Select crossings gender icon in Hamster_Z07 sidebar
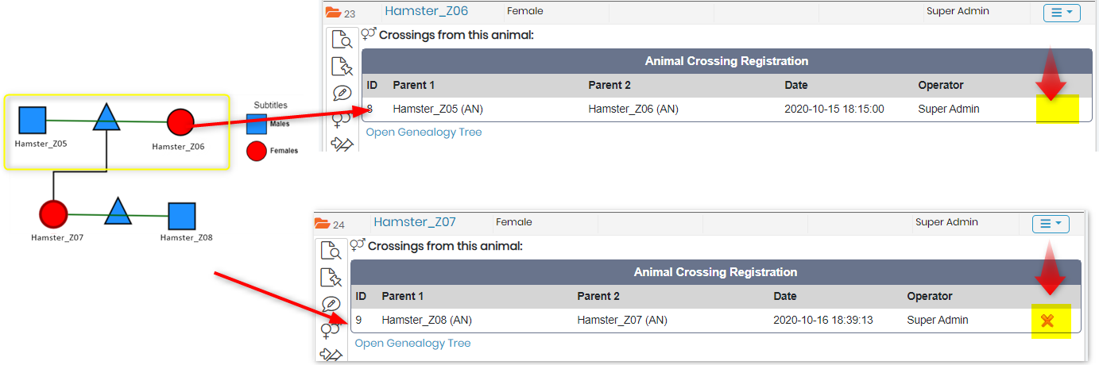 click(331, 330)
